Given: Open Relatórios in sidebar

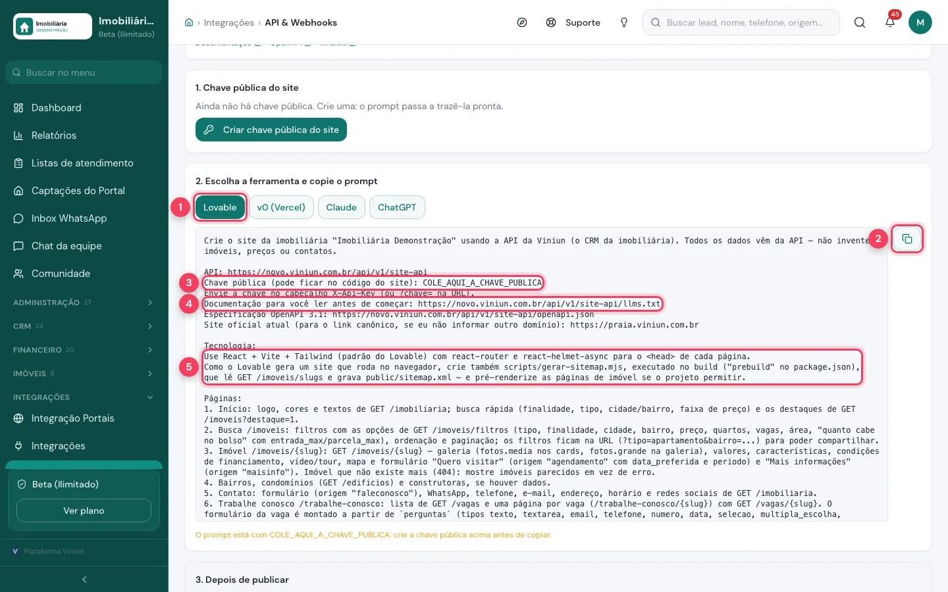Looking at the screenshot, I should coord(84,136).
